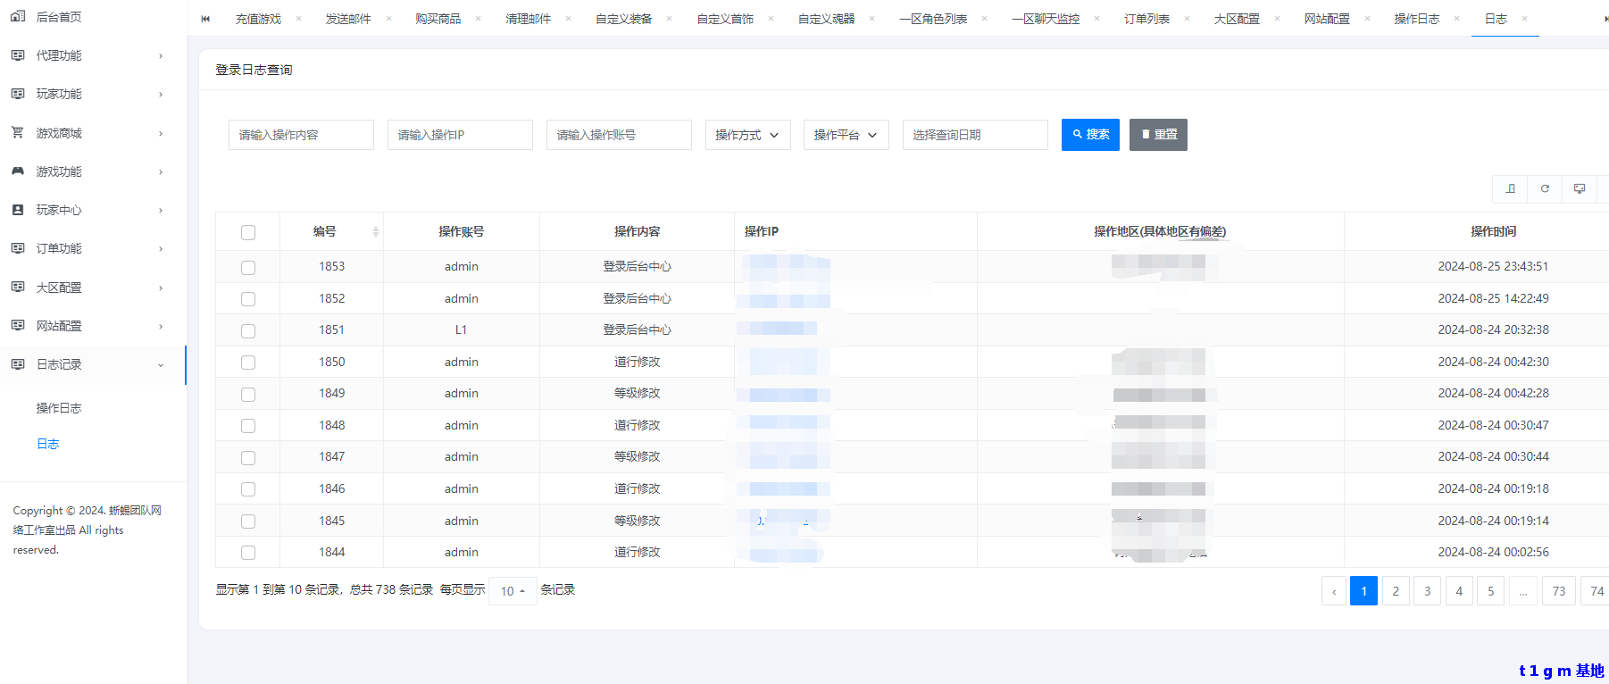Expand the 游戏功能 menu chevron
1609x684 pixels.
[161, 171]
